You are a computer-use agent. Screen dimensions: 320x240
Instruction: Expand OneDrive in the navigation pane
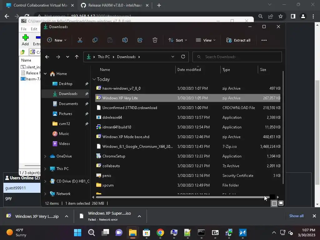click(x=45, y=156)
